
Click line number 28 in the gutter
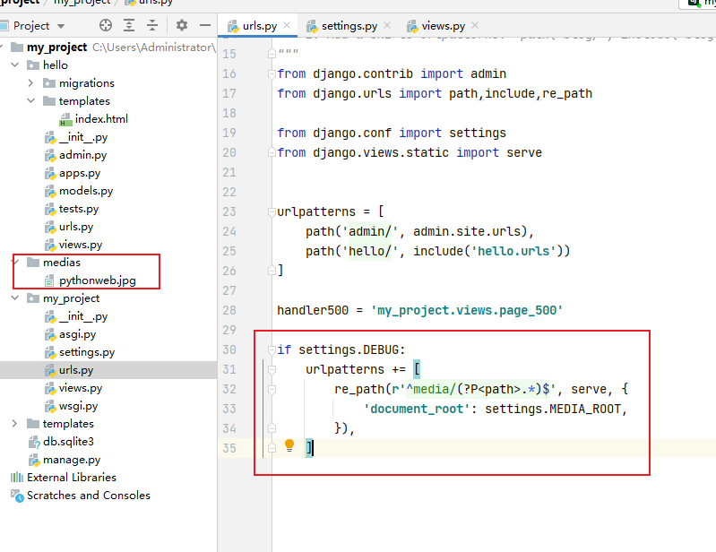(x=229, y=310)
